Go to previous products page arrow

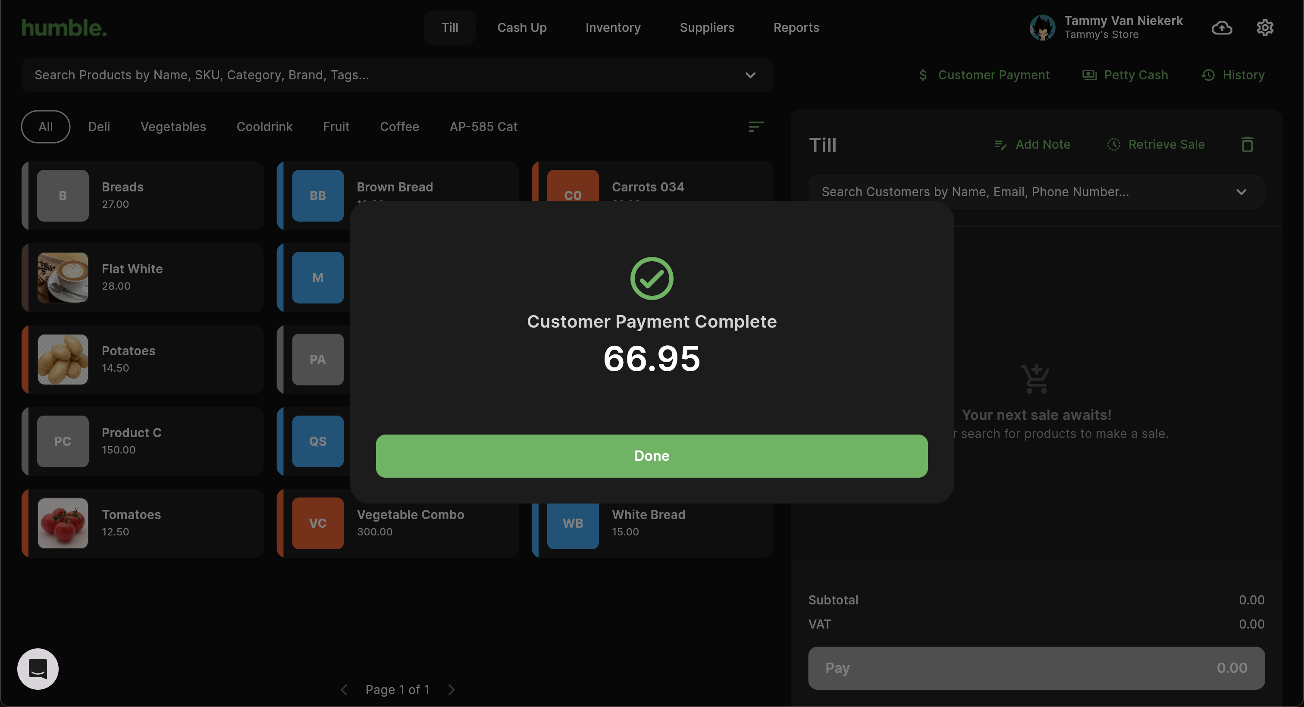coord(344,689)
